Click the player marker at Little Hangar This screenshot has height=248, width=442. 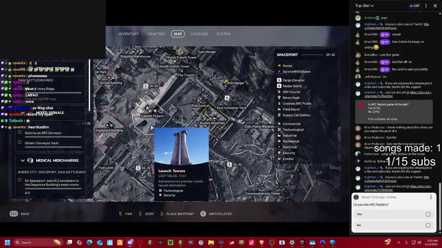click(227, 82)
